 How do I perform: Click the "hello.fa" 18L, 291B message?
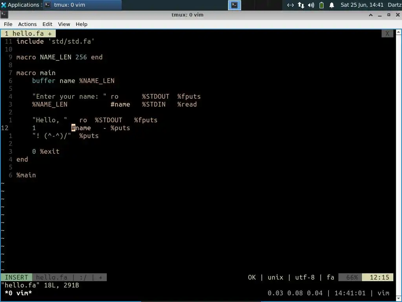40,285
